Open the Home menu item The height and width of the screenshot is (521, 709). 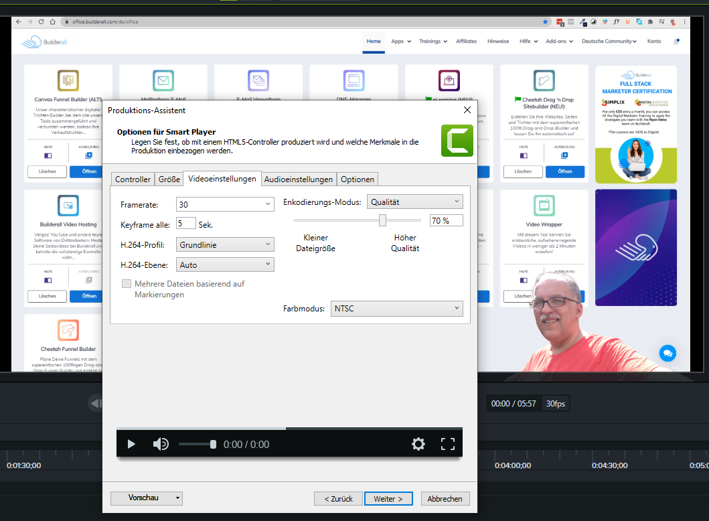pos(374,41)
